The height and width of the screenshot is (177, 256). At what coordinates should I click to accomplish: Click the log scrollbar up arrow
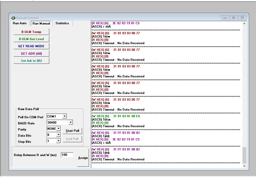pyautogui.click(x=244, y=24)
